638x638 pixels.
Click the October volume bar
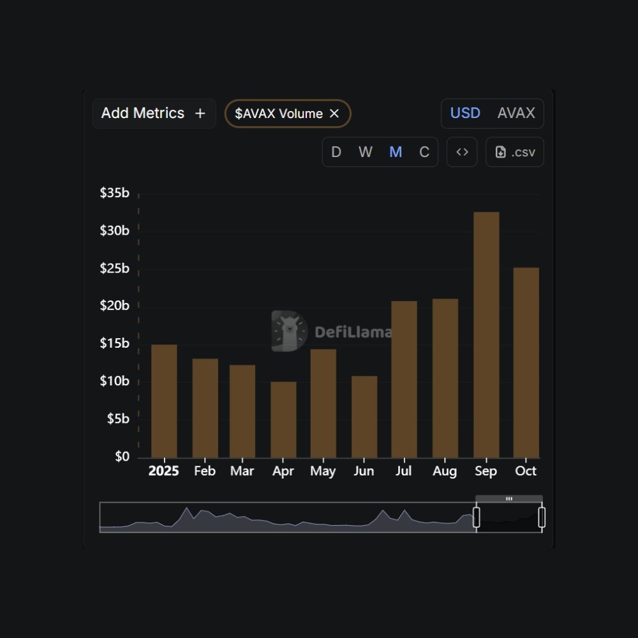[x=526, y=362]
